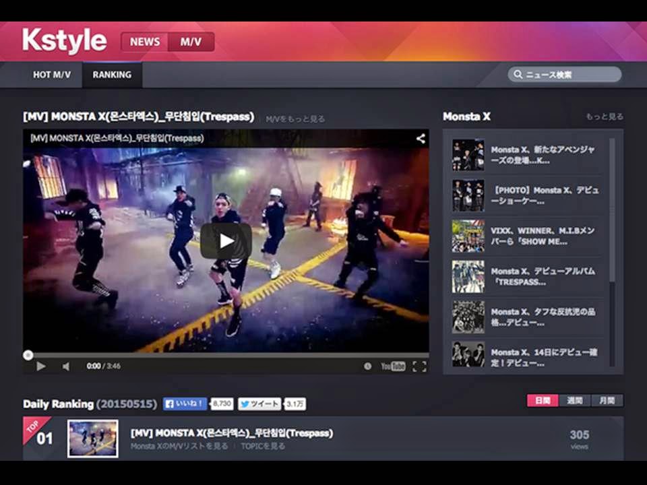Click the watch later clock icon
The image size is (647, 485).
367,366
